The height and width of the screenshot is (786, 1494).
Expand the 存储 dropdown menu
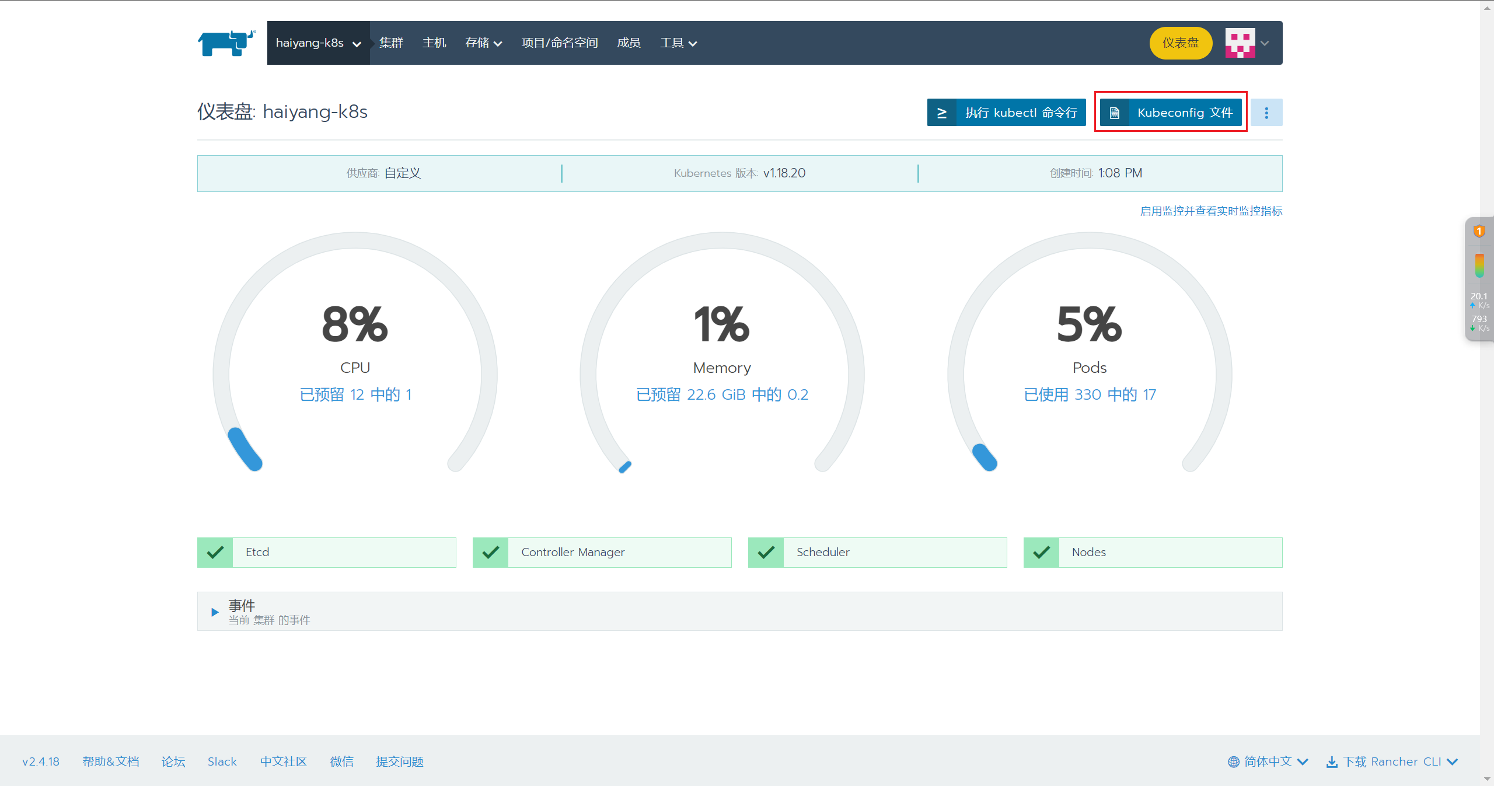coord(483,43)
